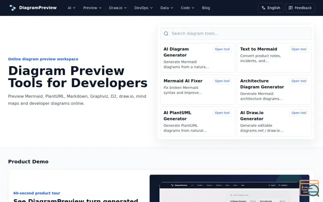This screenshot has width=323, height=202.
Task: Click the Text to Mermaid card title
Action: 258,49
